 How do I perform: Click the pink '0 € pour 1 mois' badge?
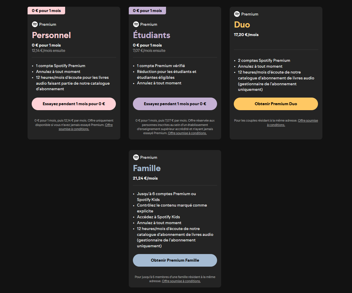(46, 11)
